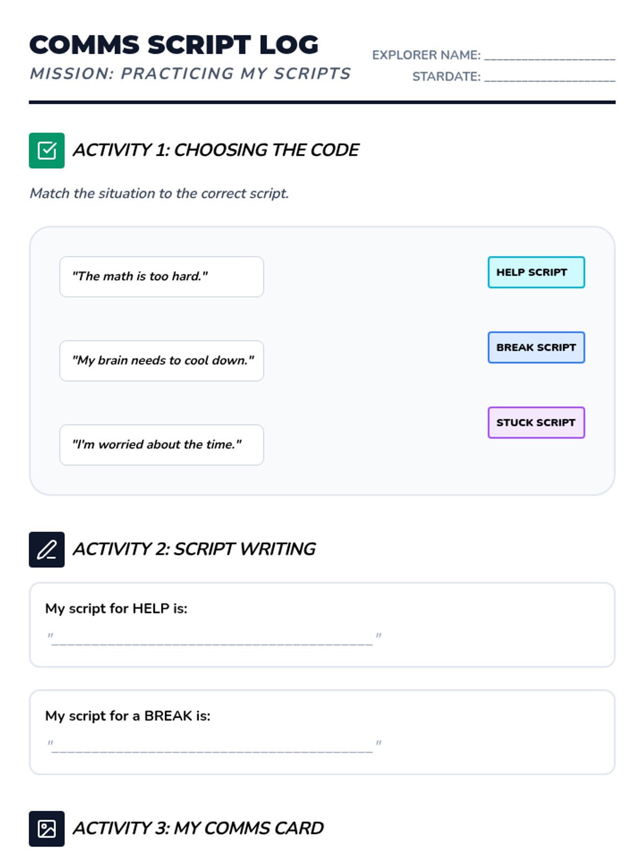
Task: Click the Activity 2: Script Writing heading
Action: click(x=194, y=549)
